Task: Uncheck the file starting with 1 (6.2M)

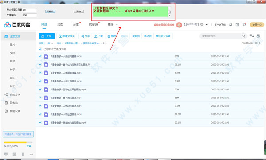Action: pos(40,73)
